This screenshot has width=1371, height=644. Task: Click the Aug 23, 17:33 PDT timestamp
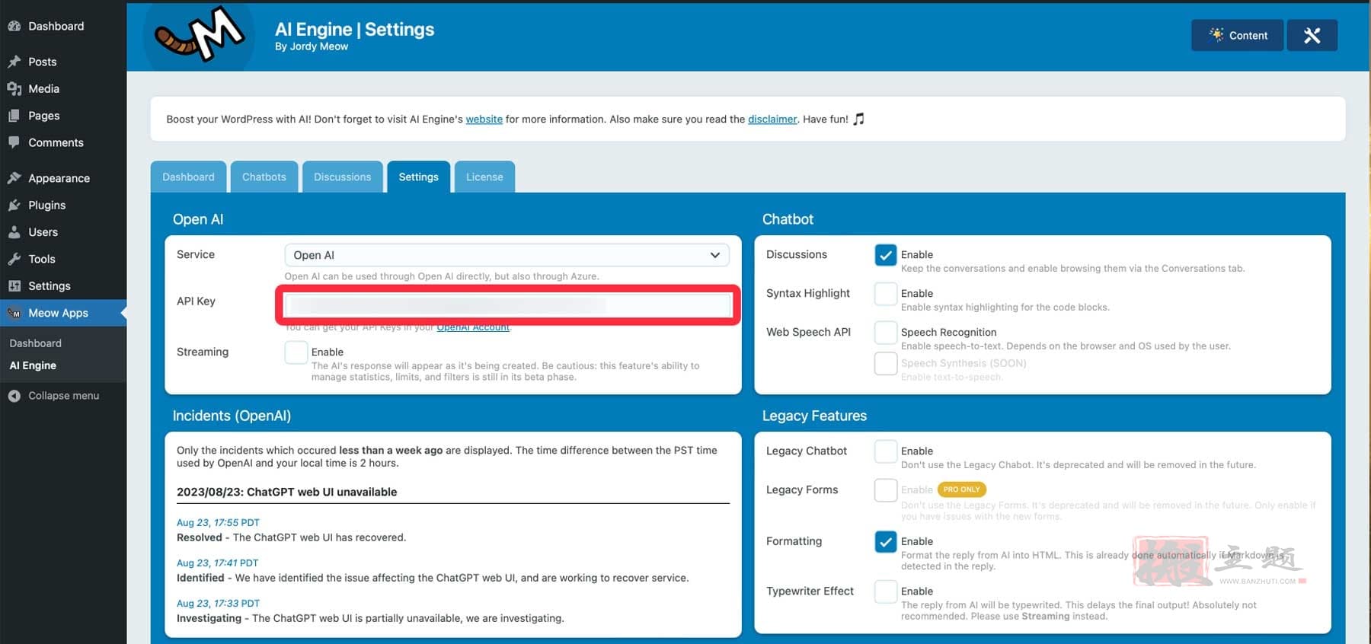[218, 604]
